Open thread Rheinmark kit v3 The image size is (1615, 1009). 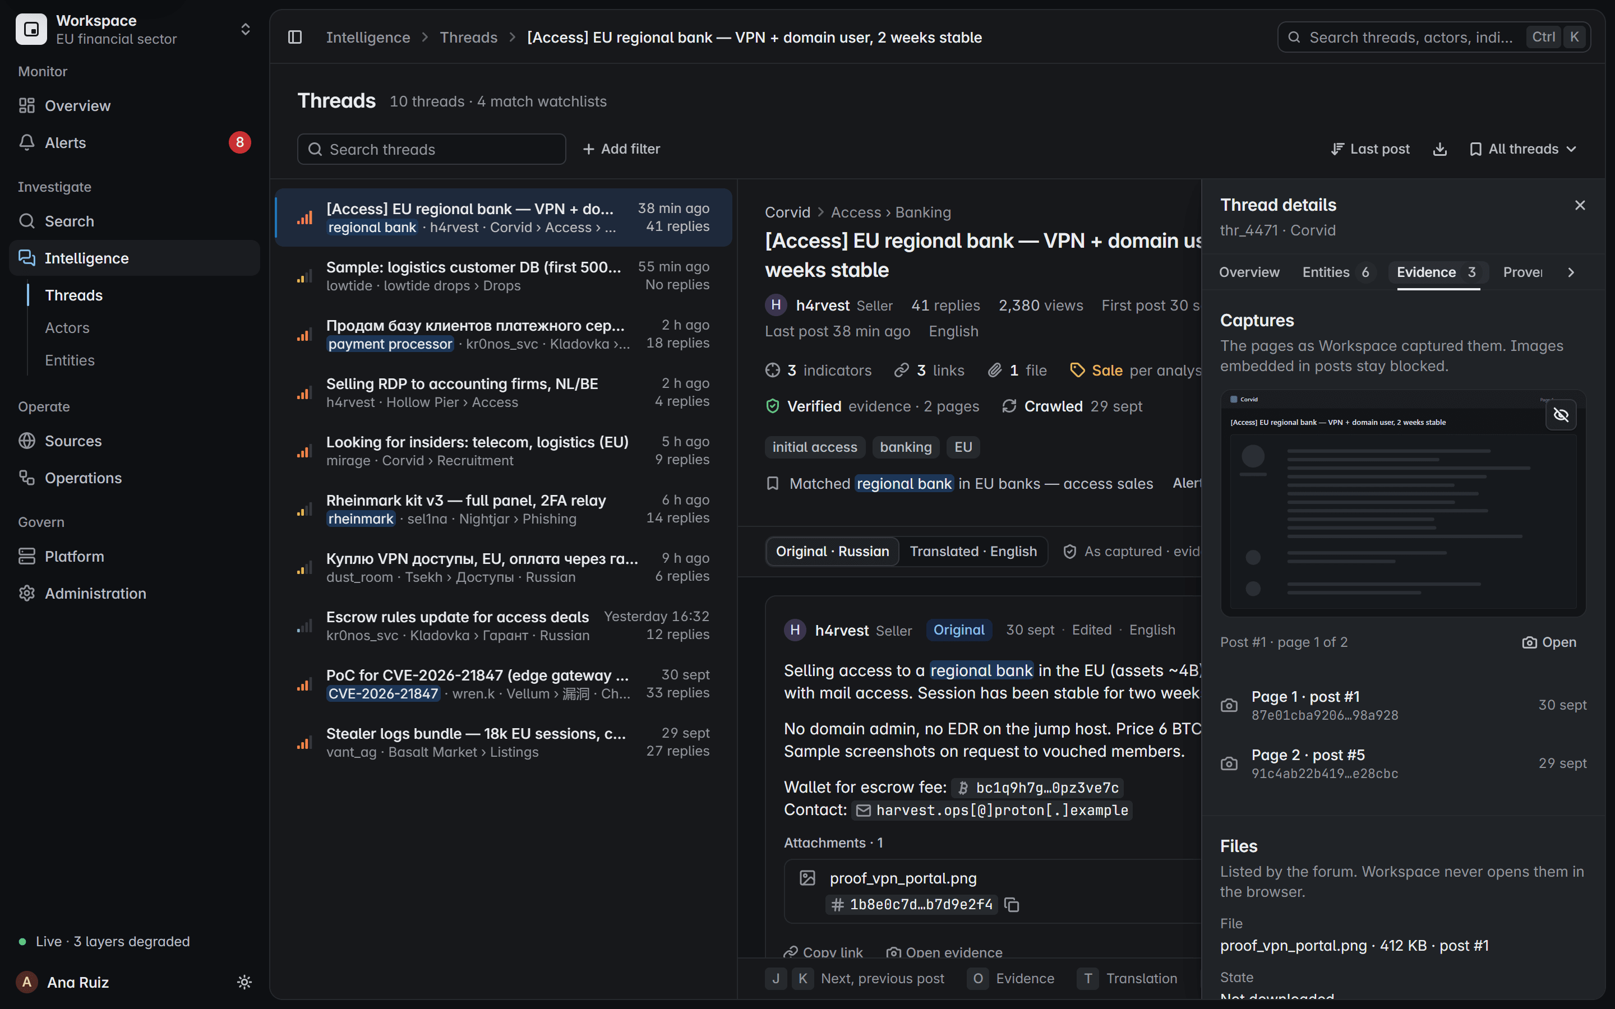coord(504,509)
